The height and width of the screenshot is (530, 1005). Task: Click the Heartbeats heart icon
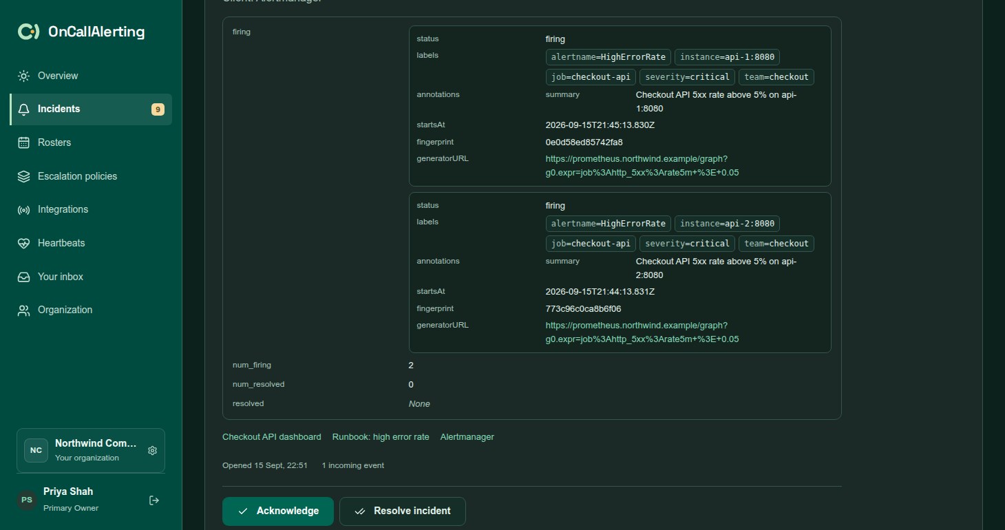(24, 243)
